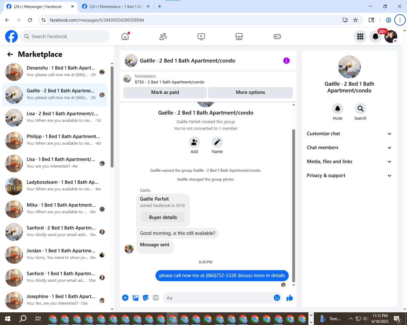Open Windows Task View

point(38,319)
